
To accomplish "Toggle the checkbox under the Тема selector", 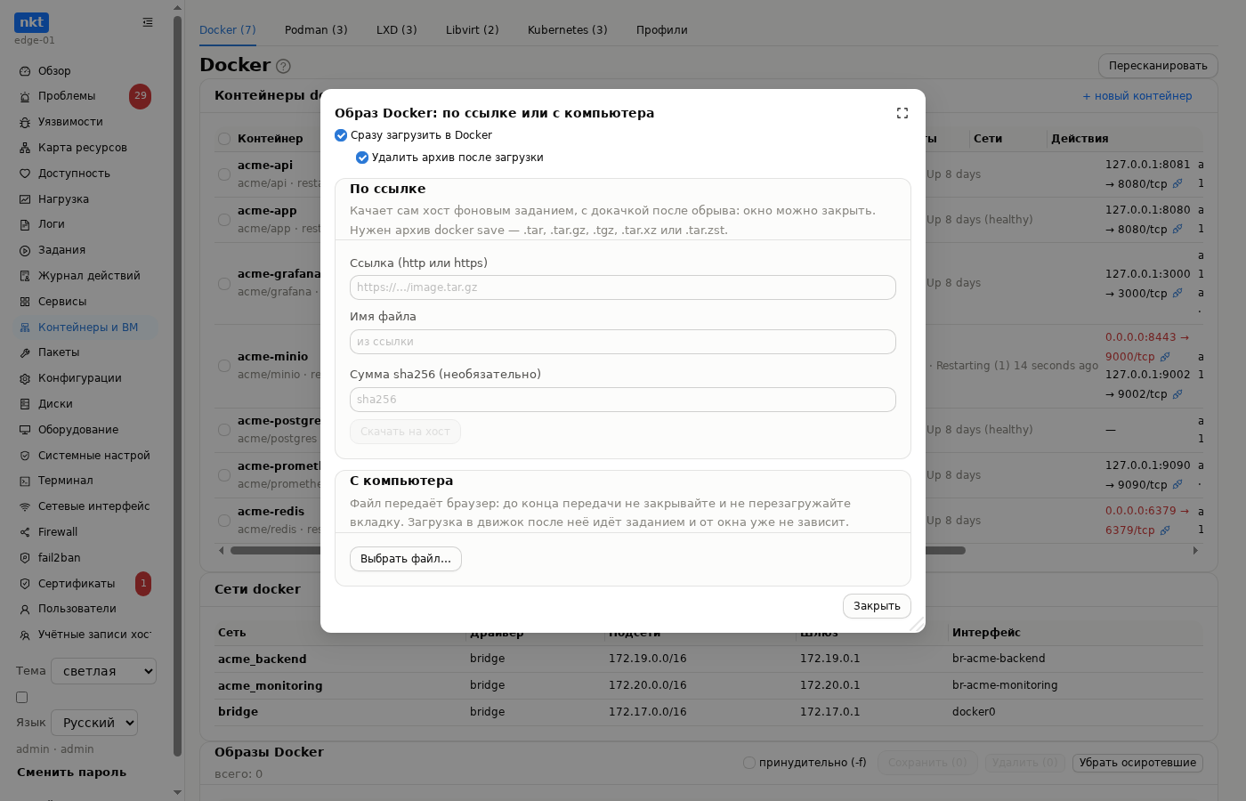I will pyautogui.click(x=22, y=698).
